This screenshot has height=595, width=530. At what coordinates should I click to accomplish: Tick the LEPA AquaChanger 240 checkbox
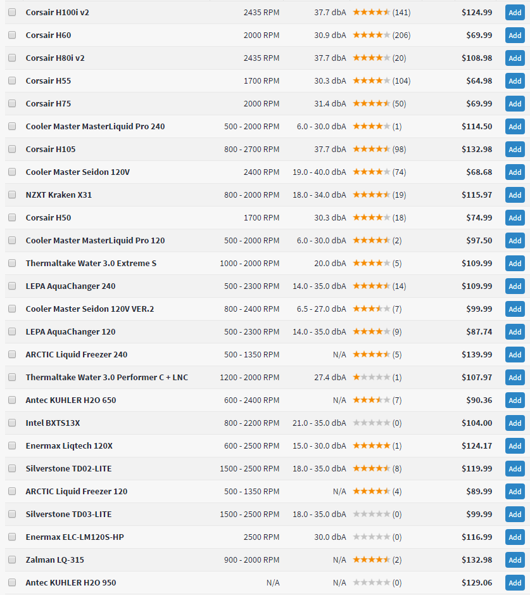(x=12, y=286)
